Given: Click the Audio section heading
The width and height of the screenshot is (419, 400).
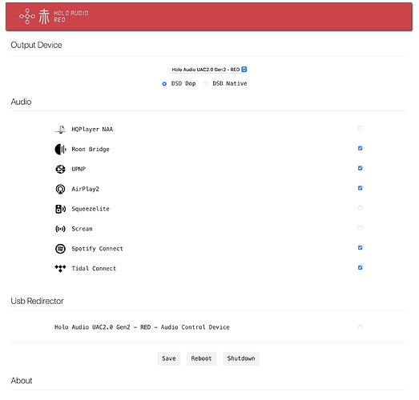Looking at the screenshot, I should coord(21,102).
